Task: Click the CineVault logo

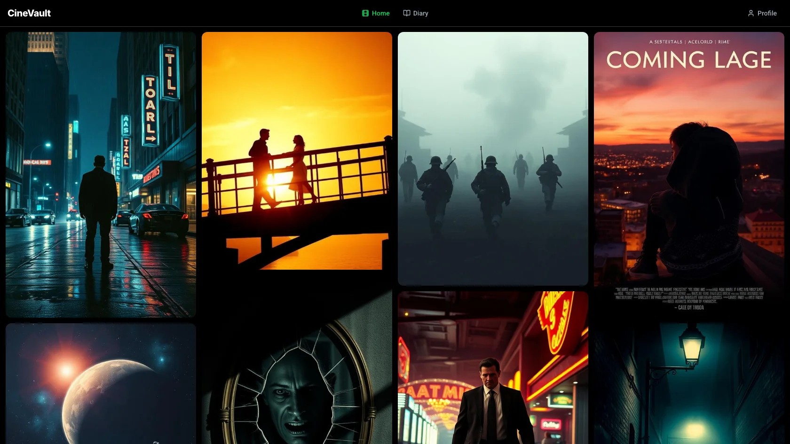Action: click(28, 13)
